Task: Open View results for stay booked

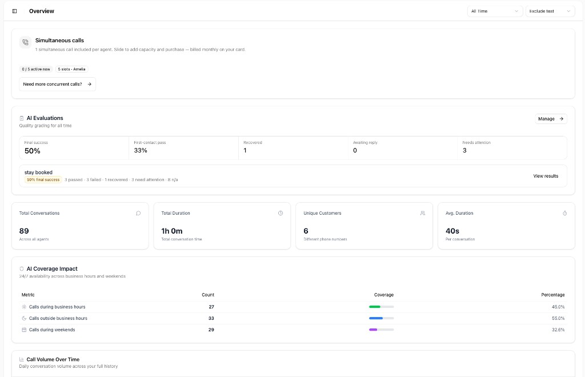Action: 546,176
